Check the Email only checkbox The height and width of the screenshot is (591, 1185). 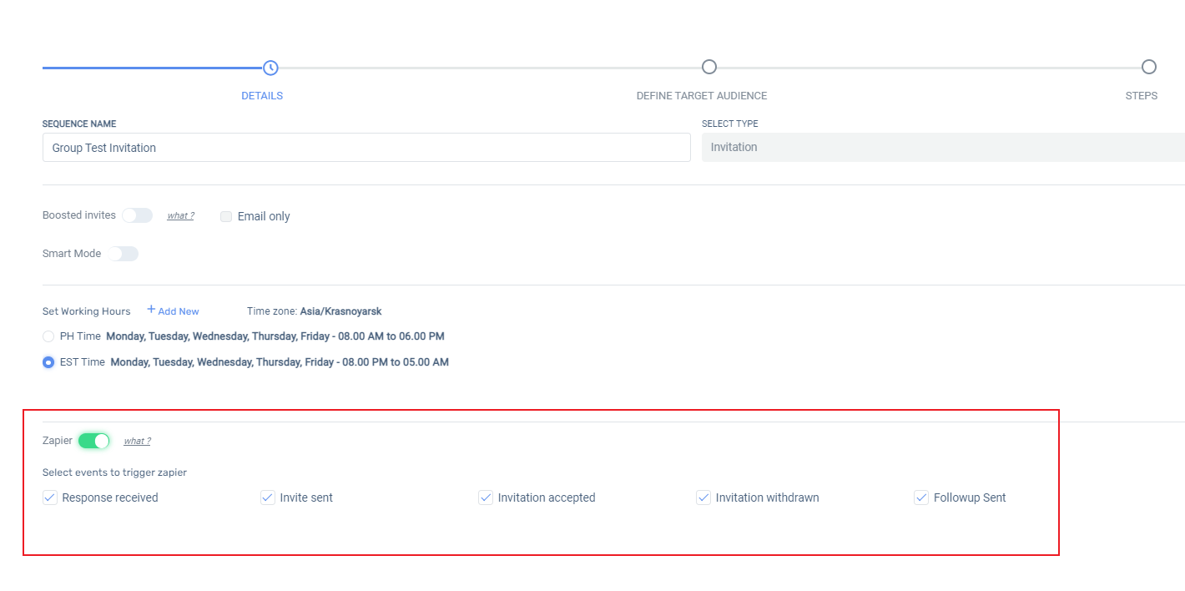pyautogui.click(x=226, y=216)
